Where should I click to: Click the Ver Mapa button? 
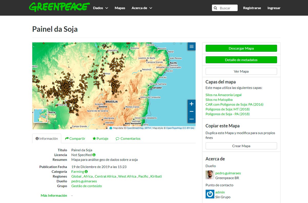tap(241, 71)
